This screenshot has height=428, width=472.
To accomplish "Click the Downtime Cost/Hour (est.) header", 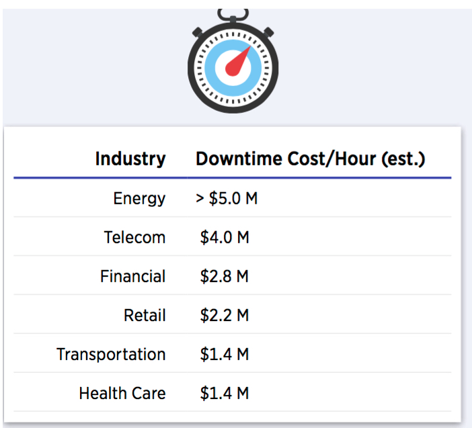I will (311, 159).
